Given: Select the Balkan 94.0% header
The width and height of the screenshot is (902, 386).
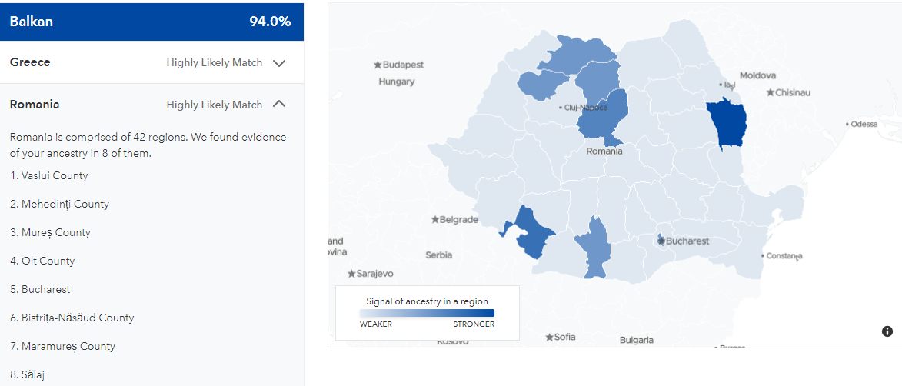Looking at the screenshot, I should (x=151, y=22).
